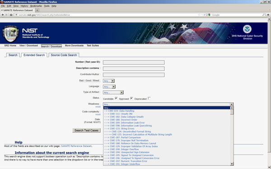The image size is (271, 169).
Task: Click the Search Test Cases button
Action: click(x=86, y=130)
